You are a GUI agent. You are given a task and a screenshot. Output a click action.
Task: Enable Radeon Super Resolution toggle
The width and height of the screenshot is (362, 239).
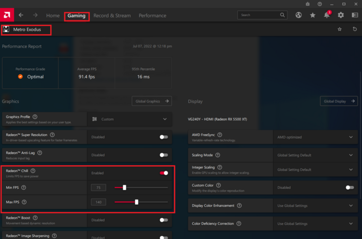(163, 137)
